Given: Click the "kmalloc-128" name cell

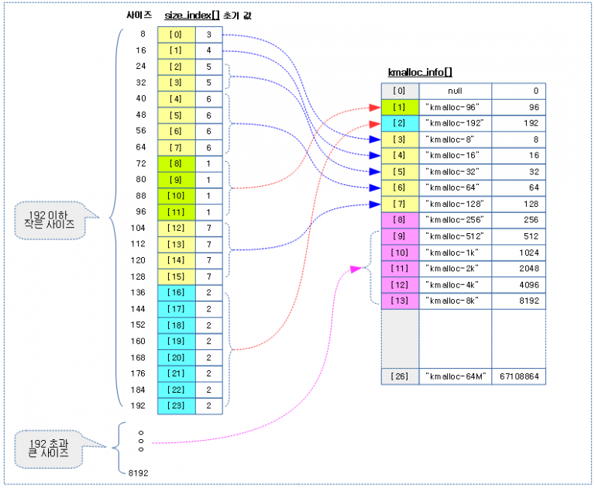Looking at the screenshot, I should pyautogui.click(x=456, y=204).
